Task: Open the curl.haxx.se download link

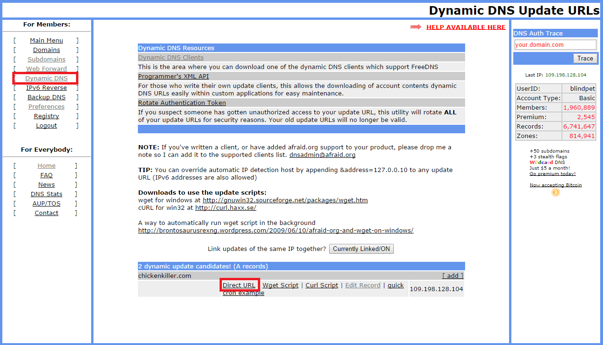Action: [x=226, y=208]
